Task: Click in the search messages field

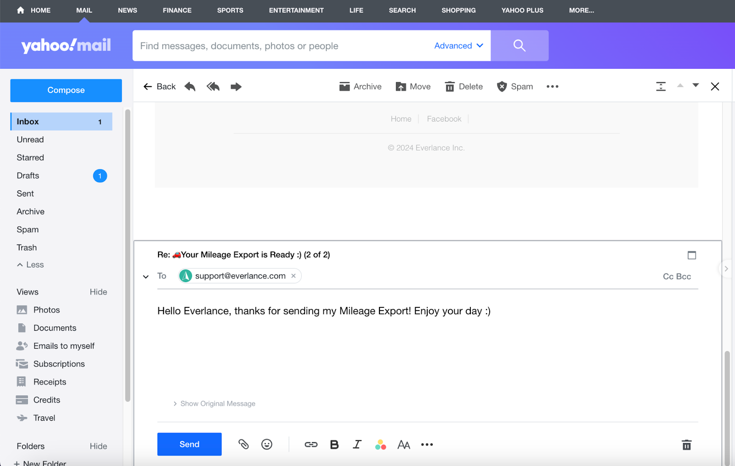Action: (x=280, y=46)
